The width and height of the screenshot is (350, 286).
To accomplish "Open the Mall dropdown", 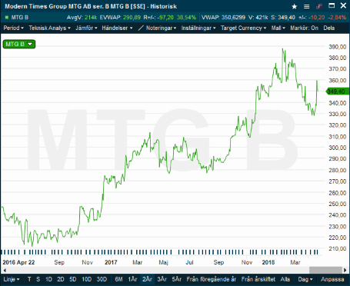I will click(278, 28).
